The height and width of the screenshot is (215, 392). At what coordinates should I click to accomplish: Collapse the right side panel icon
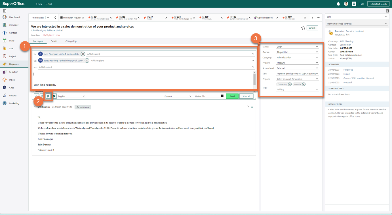pos(387,11)
